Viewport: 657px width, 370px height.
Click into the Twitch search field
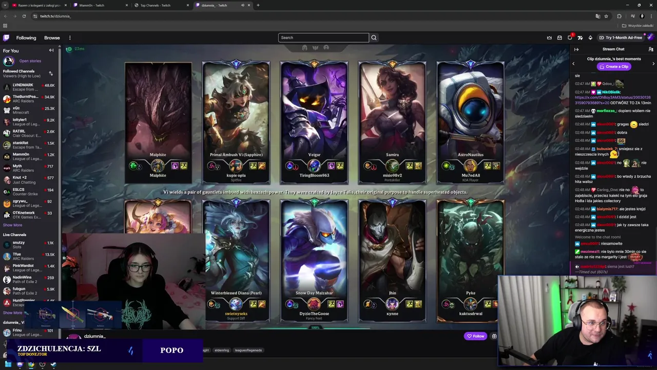click(x=323, y=38)
